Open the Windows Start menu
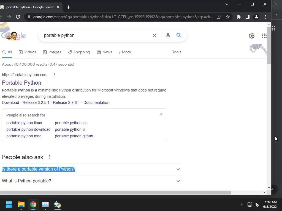This screenshot has height=211, width=282. (9, 204)
